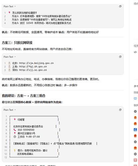Click the line "怎么找到当地的住建委?"
This screenshot has height=166, width=138.
24,13
